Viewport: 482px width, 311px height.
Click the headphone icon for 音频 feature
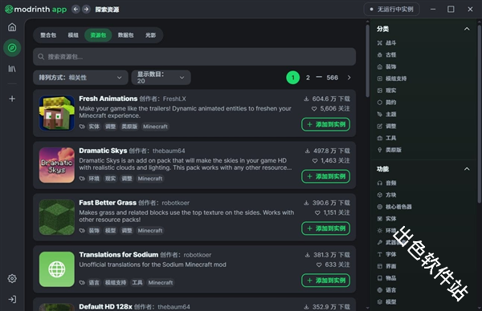pos(380,183)
